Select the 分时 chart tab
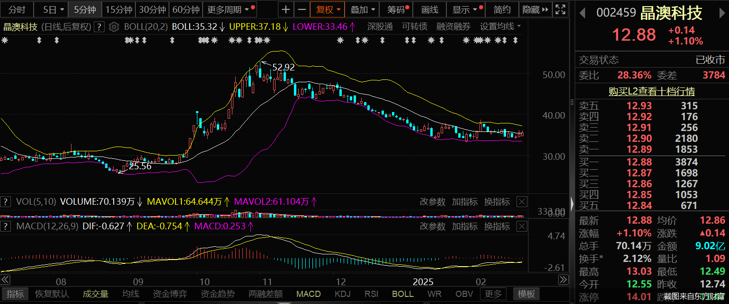 tap(17, 9)
